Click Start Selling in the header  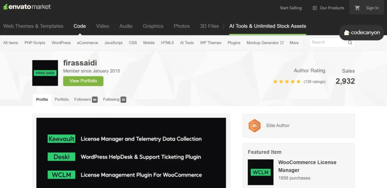(x=291, y=8)
